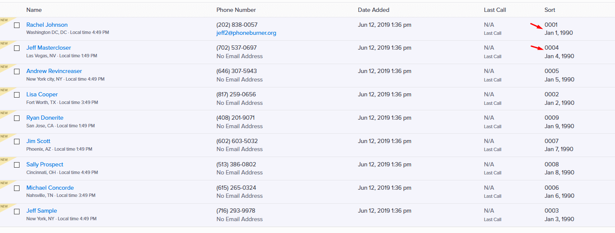Viewport: 615px width, 233px height.
Task: Tick the checkbox next to Jeff Mastercloser
Action: 17,48
